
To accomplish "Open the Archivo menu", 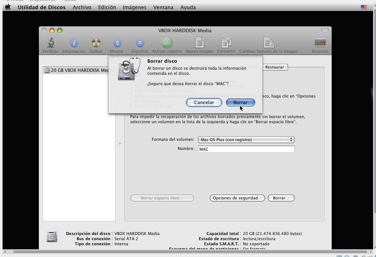I will click(x=82, y=7).
